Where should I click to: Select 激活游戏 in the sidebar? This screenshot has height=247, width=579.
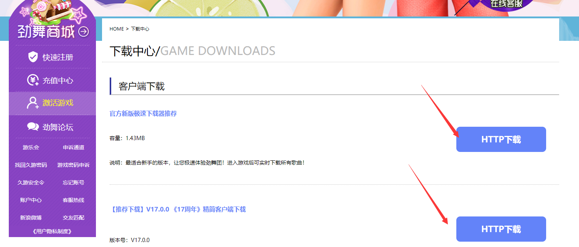(x=58, y=103)
